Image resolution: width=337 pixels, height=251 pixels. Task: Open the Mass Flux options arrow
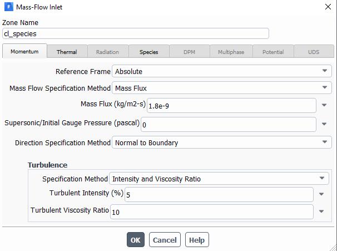[x=324, y=106]
